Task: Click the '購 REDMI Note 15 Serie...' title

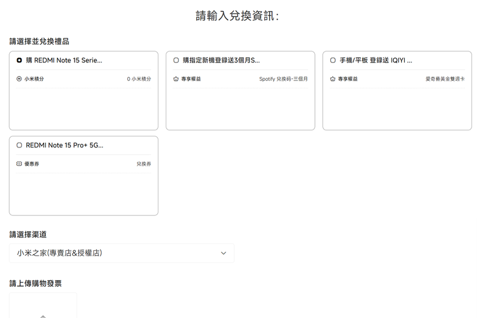Action: click(x=64, y=61)
